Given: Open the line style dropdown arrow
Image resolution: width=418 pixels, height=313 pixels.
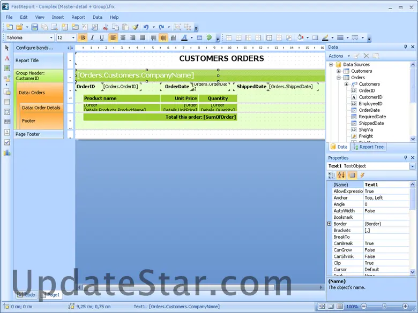Looking at the screenshot, I should [363, 38].
